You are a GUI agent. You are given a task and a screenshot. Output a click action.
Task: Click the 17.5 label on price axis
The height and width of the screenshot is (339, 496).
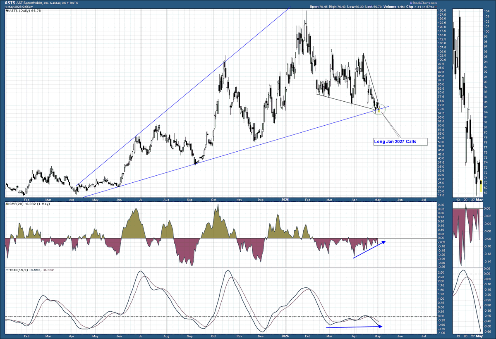(442, 196)
